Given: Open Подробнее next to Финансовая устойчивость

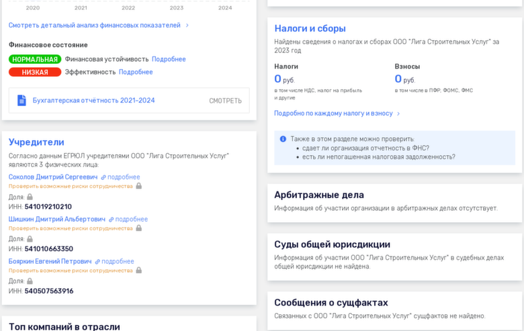Looking at the screenshot, I should pyautogui.click(x=169, y=59).
